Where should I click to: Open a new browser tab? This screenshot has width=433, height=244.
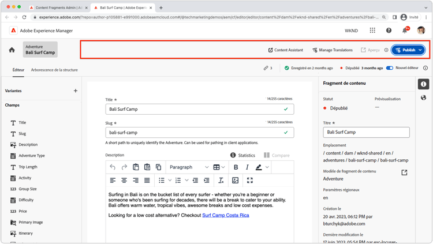tap(160, 7)
